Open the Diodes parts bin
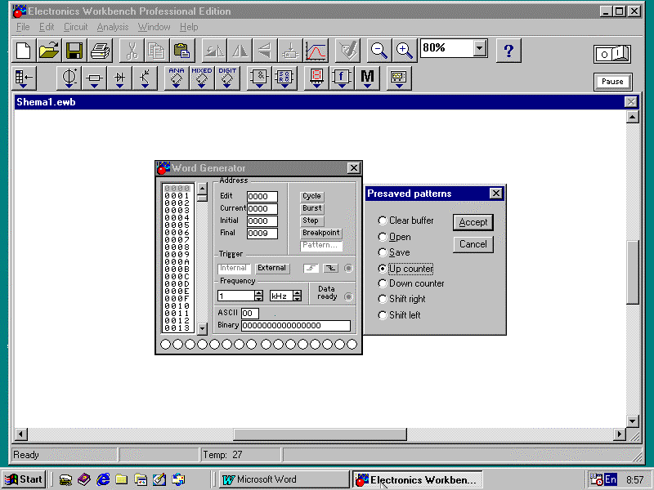The image size is (654, 490). pyautogui.click(x=119, y=78)
